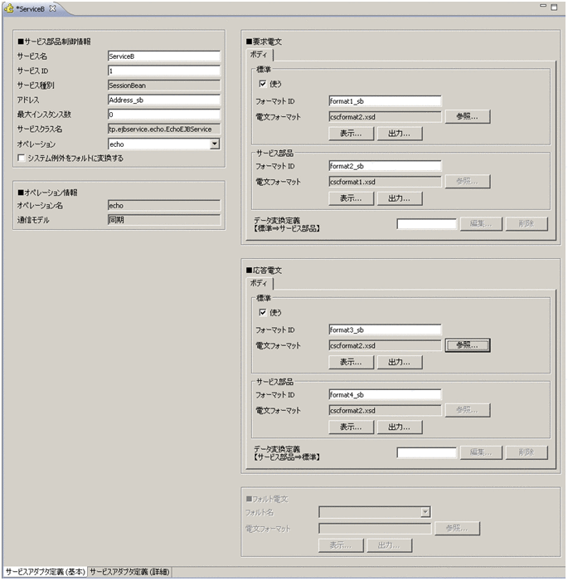
Task: Click the format2_sb フォーマット ID field
Action: [x=385, y=166]
